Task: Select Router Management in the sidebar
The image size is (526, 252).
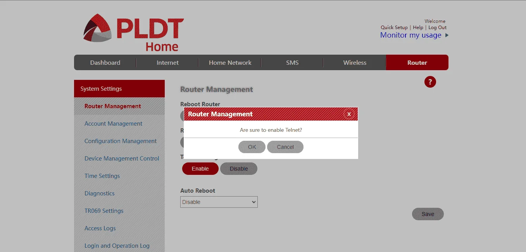Action: 119,106
